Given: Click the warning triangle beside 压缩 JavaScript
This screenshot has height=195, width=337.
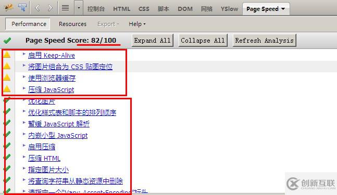Looking at the screenshot, I should (x=7, y=89).
